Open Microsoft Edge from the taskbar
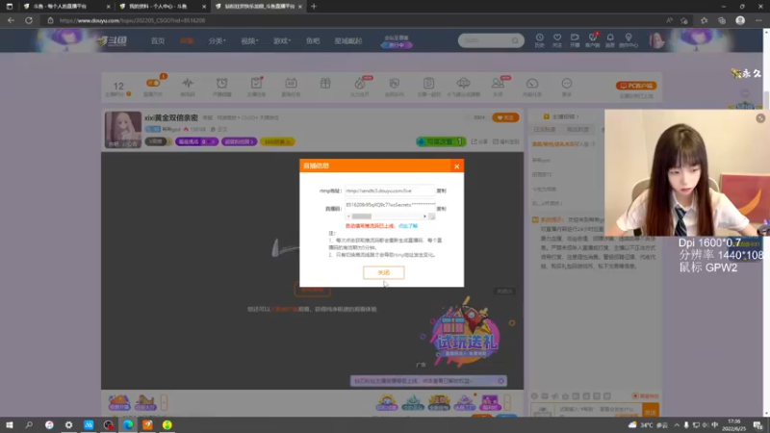770x433 pixels. click(x=128, y=424)
